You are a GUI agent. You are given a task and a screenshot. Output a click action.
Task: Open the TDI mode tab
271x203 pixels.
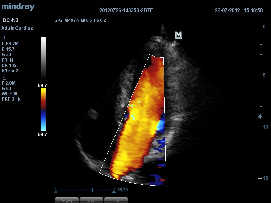[x=116, y=200]
